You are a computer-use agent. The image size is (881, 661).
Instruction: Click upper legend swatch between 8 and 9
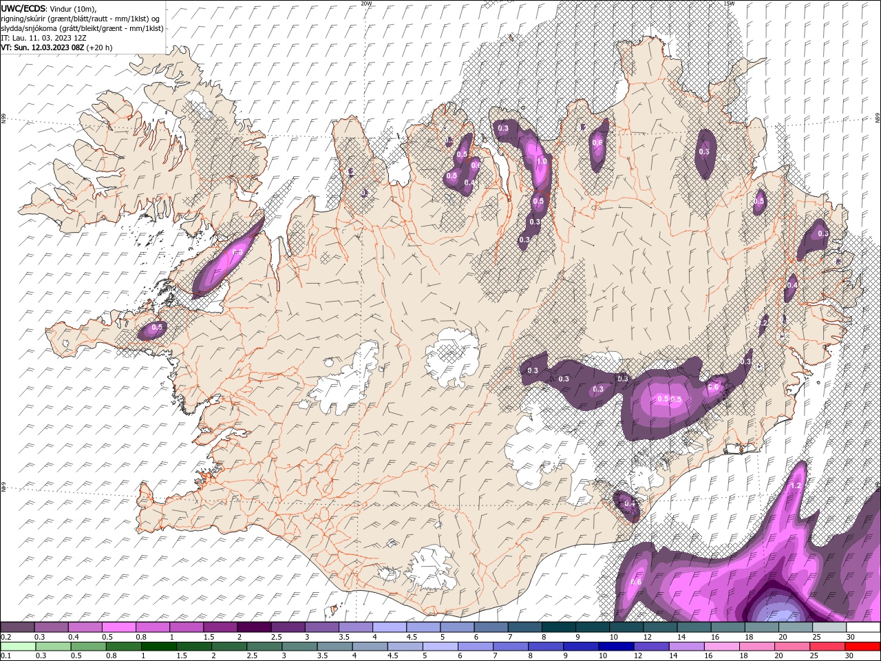click(559, 627)
